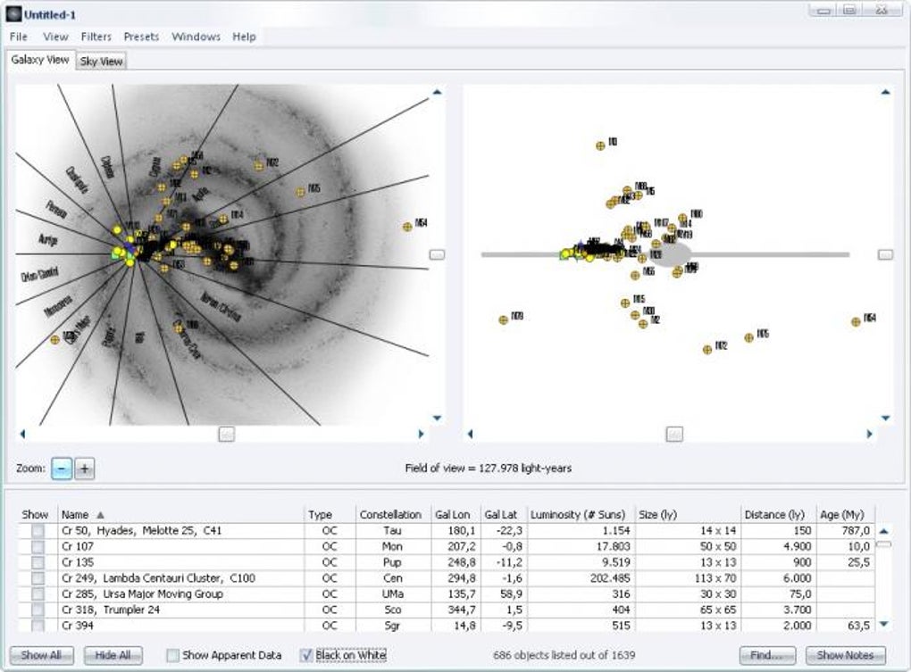Click the side view vertical scroll handle
Image resolution: width=911 pixels, height=672 pixels.
click(885, 254)
